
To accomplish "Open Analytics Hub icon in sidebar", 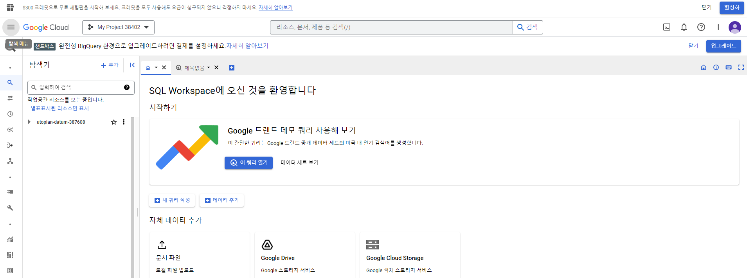I will pyautogui.click(x=10, y=130).
